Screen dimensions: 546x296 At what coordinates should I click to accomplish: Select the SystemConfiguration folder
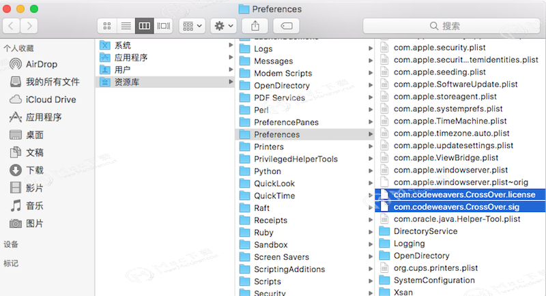pos(460,280)
